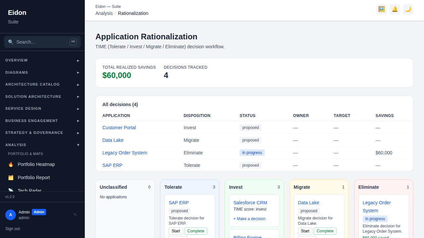Click Start on Data Lake card
The image size is (424, 238).
coord(305,231)
